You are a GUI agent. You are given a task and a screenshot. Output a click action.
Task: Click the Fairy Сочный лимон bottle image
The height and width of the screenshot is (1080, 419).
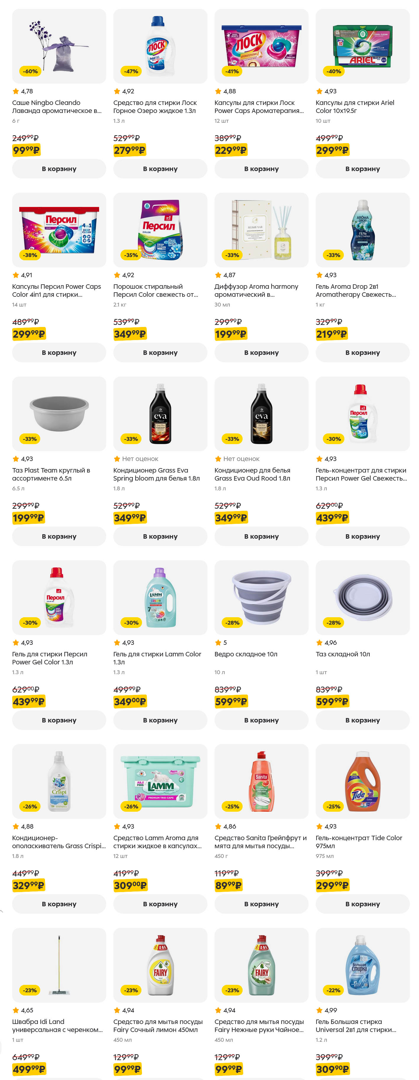[160, 965]
